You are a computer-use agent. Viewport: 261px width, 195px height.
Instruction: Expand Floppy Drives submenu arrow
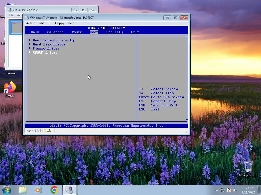pyautogui.click(x=30, y=48)
